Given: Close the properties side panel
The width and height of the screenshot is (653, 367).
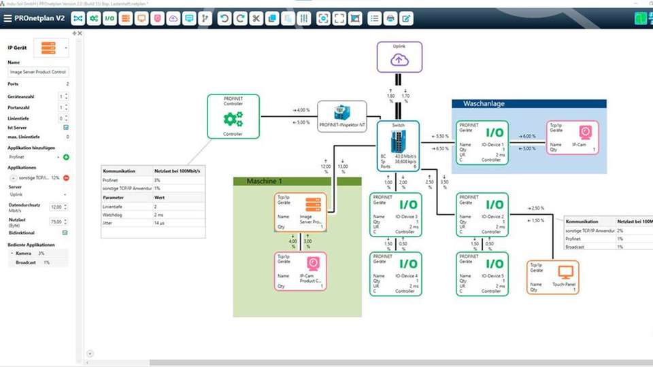Looking at the screenshot, I should [80, 33].
